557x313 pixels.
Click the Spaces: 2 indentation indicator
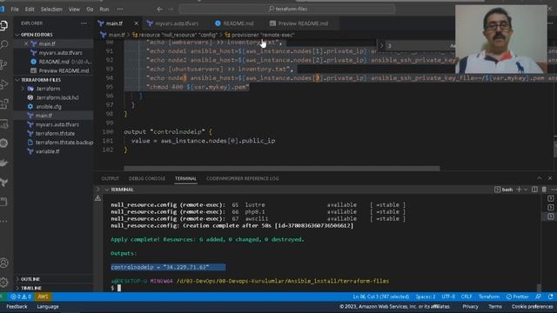(426, 296)
